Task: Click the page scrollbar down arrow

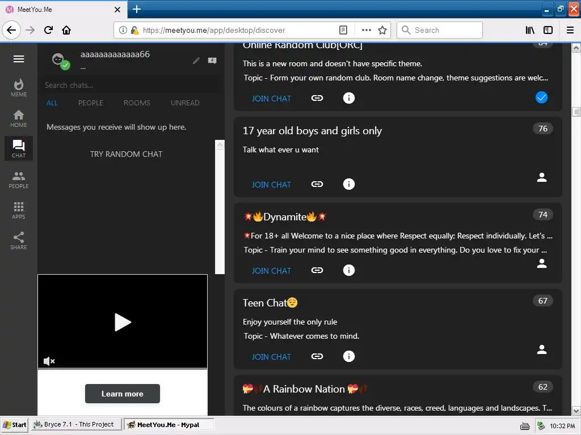Action: click(x=576, y=411)
